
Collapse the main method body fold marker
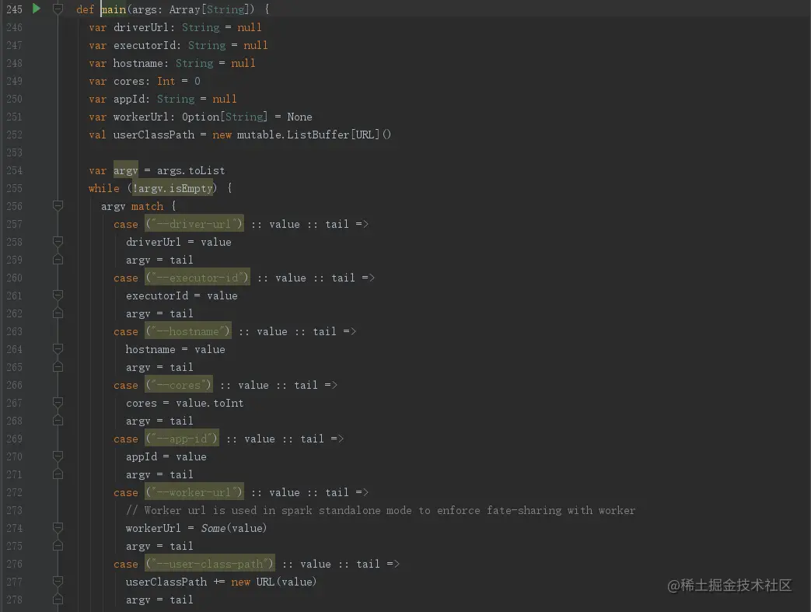pos(57,9)
